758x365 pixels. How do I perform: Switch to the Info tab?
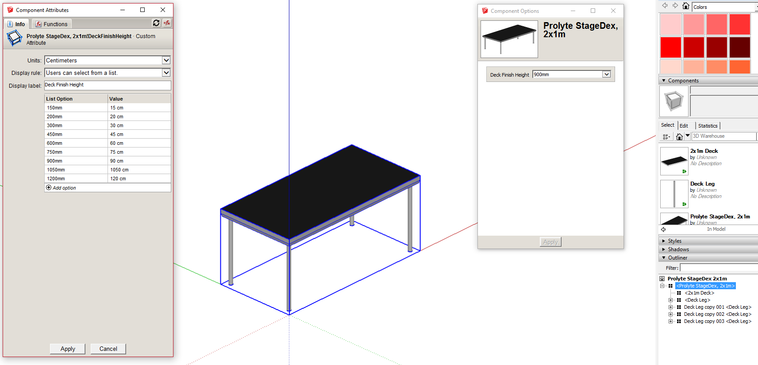coord(16,24)
